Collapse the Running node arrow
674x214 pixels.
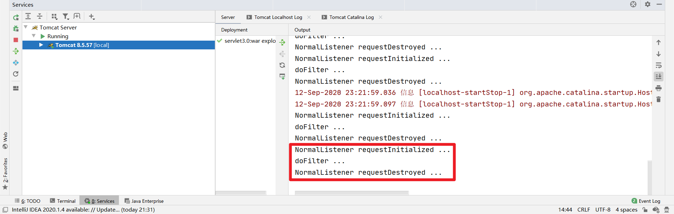pyautogui.click(x=34, y=36)
